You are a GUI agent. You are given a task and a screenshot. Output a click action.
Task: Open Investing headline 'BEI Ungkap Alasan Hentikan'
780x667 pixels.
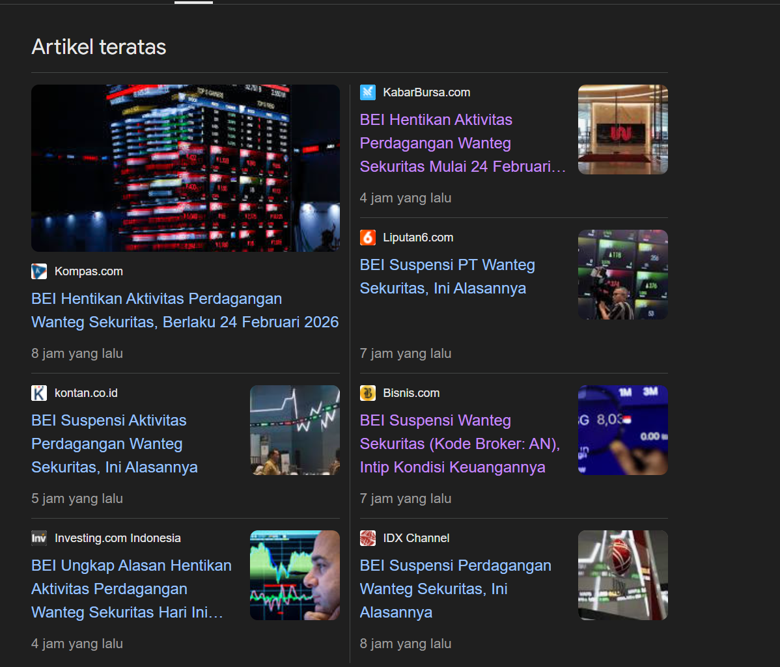(x=132, y=588)
